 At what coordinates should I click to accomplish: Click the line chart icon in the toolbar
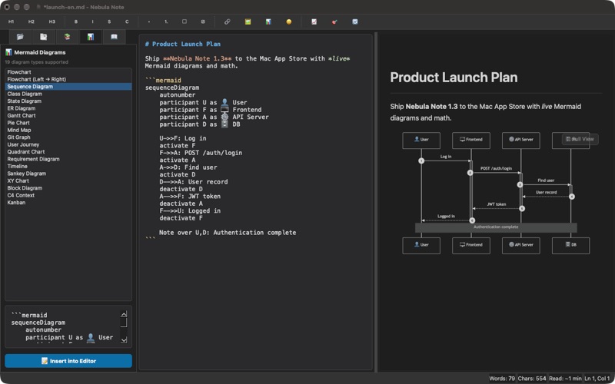(x=314, y=22)
